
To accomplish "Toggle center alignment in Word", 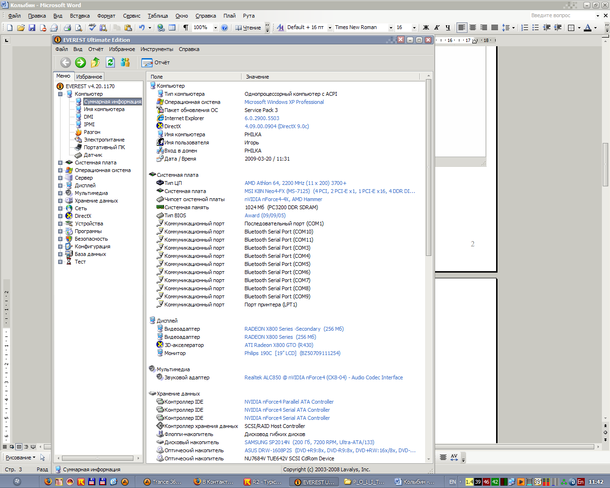I will click(x=473, y=28).
